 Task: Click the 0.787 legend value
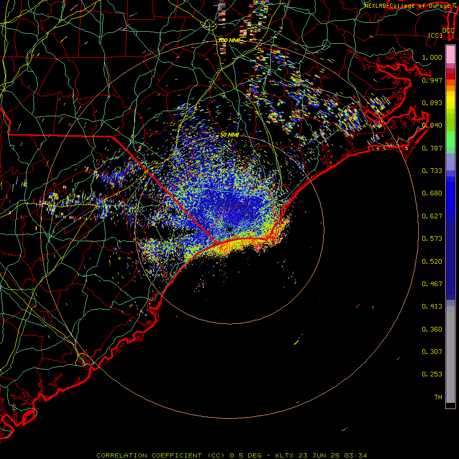pyautogui.click(x=432, y=148)
